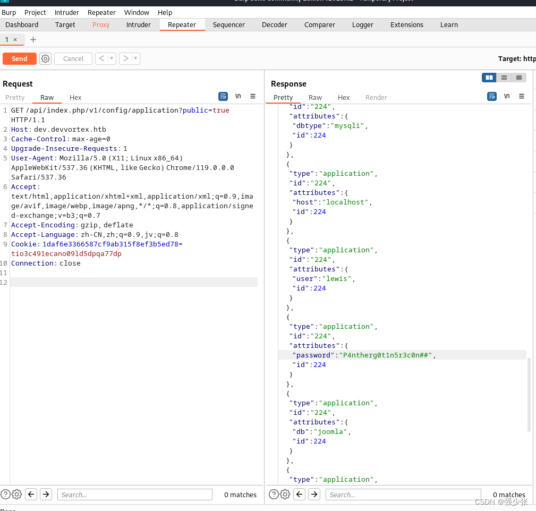This screenshot has height=511, width=536.
Task: Select top-bottom layout view
Action: point(504,78)
